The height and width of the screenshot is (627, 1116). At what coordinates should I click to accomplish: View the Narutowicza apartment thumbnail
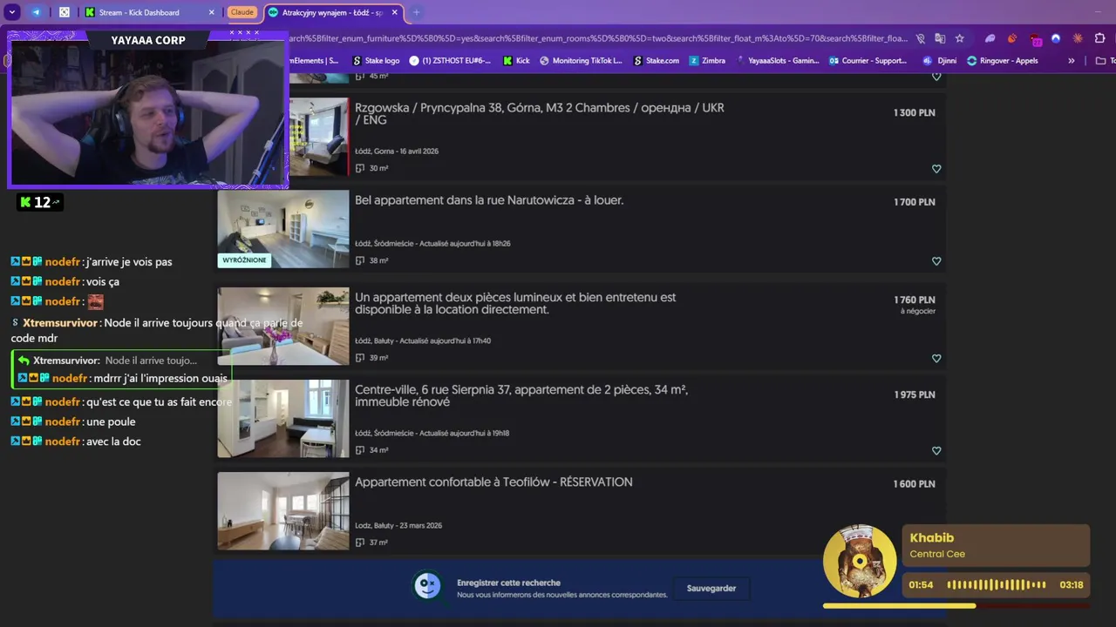click(x=283, y=229)
